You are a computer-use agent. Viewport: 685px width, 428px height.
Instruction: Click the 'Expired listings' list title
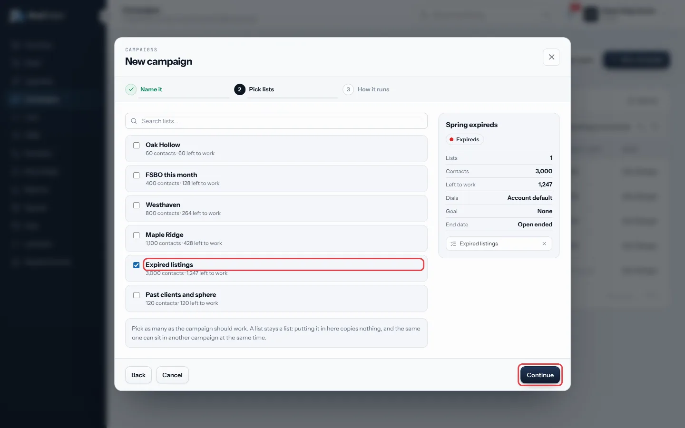click(x=169, y=264)
